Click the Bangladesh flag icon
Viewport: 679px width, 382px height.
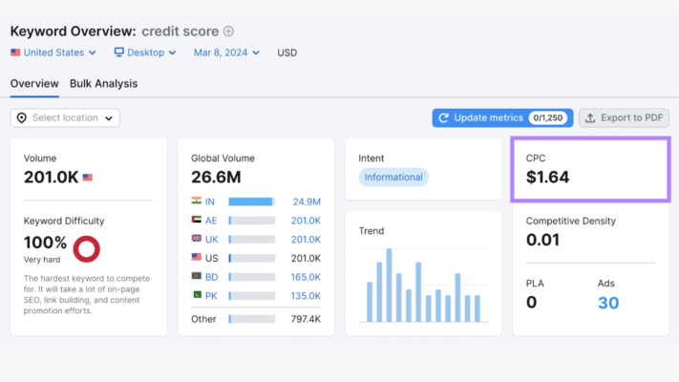(196, 276)
